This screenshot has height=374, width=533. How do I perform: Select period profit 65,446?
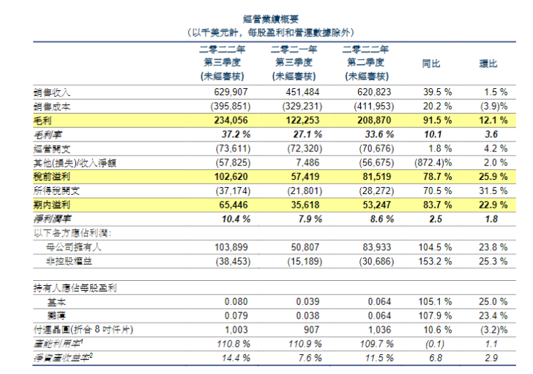click(234, 205)
